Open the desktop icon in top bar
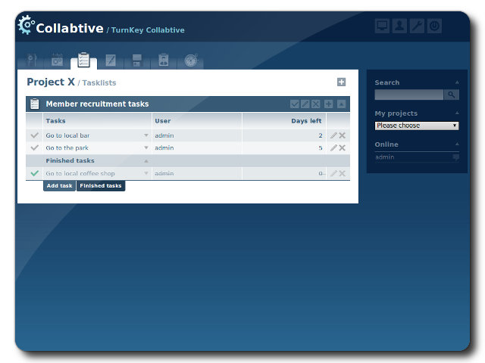The width and height of the screenshot is (485, 363). [x=382, y=26]
